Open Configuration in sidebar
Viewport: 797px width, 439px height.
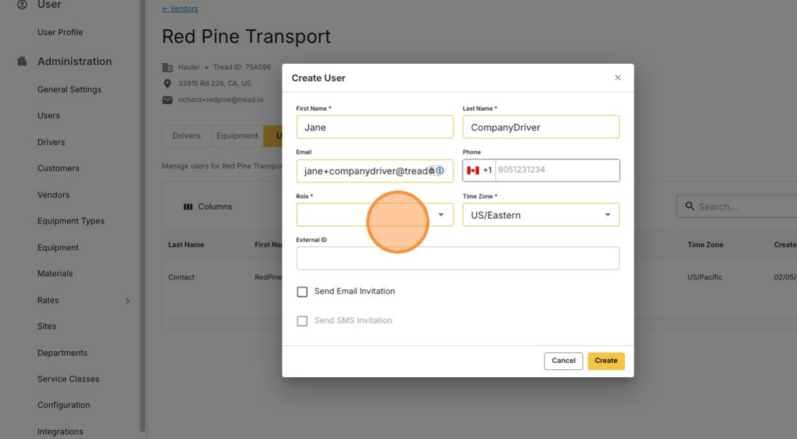pos(63,405)
